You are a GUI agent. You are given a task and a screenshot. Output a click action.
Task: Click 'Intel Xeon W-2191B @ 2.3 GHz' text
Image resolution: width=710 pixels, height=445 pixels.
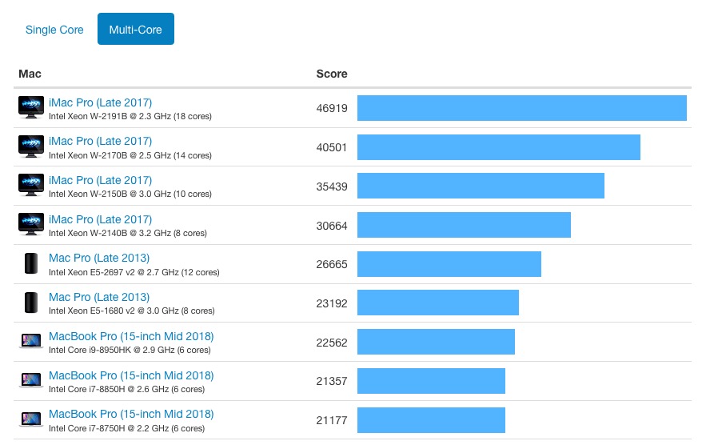pos(110,117)
